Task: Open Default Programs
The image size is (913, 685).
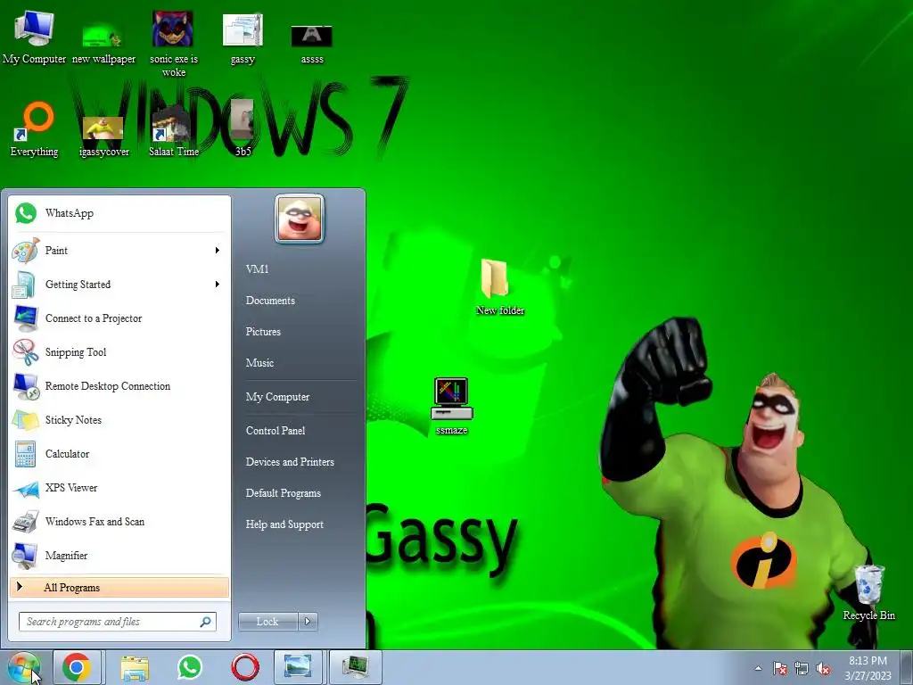Action: click(x=284, y=493)
